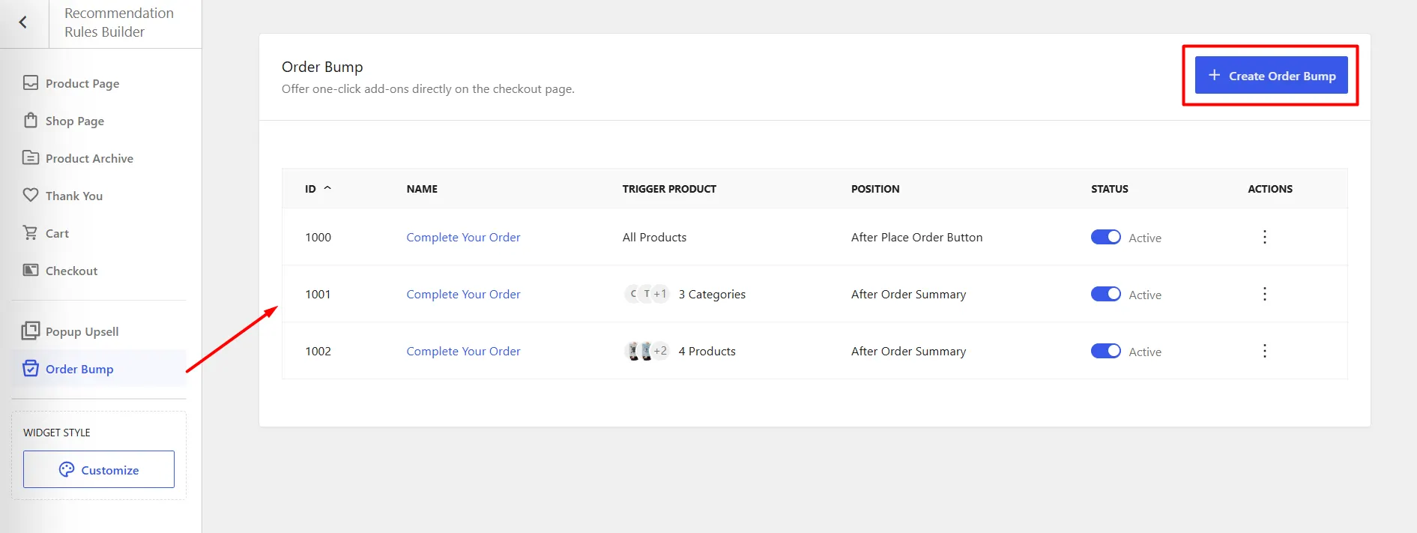Click the Product Page sidebar icon
The height and width of the screenshot is (533, 1417).
31,82
